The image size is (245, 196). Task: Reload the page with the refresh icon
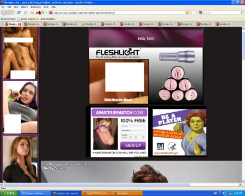point(19,13)
